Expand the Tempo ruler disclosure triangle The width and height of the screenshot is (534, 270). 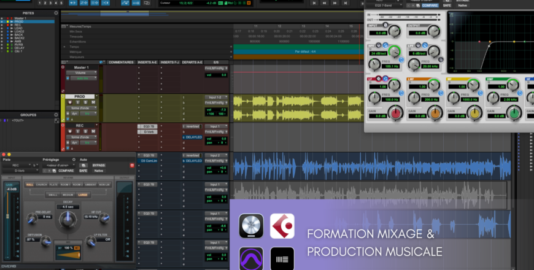point(64,47)
